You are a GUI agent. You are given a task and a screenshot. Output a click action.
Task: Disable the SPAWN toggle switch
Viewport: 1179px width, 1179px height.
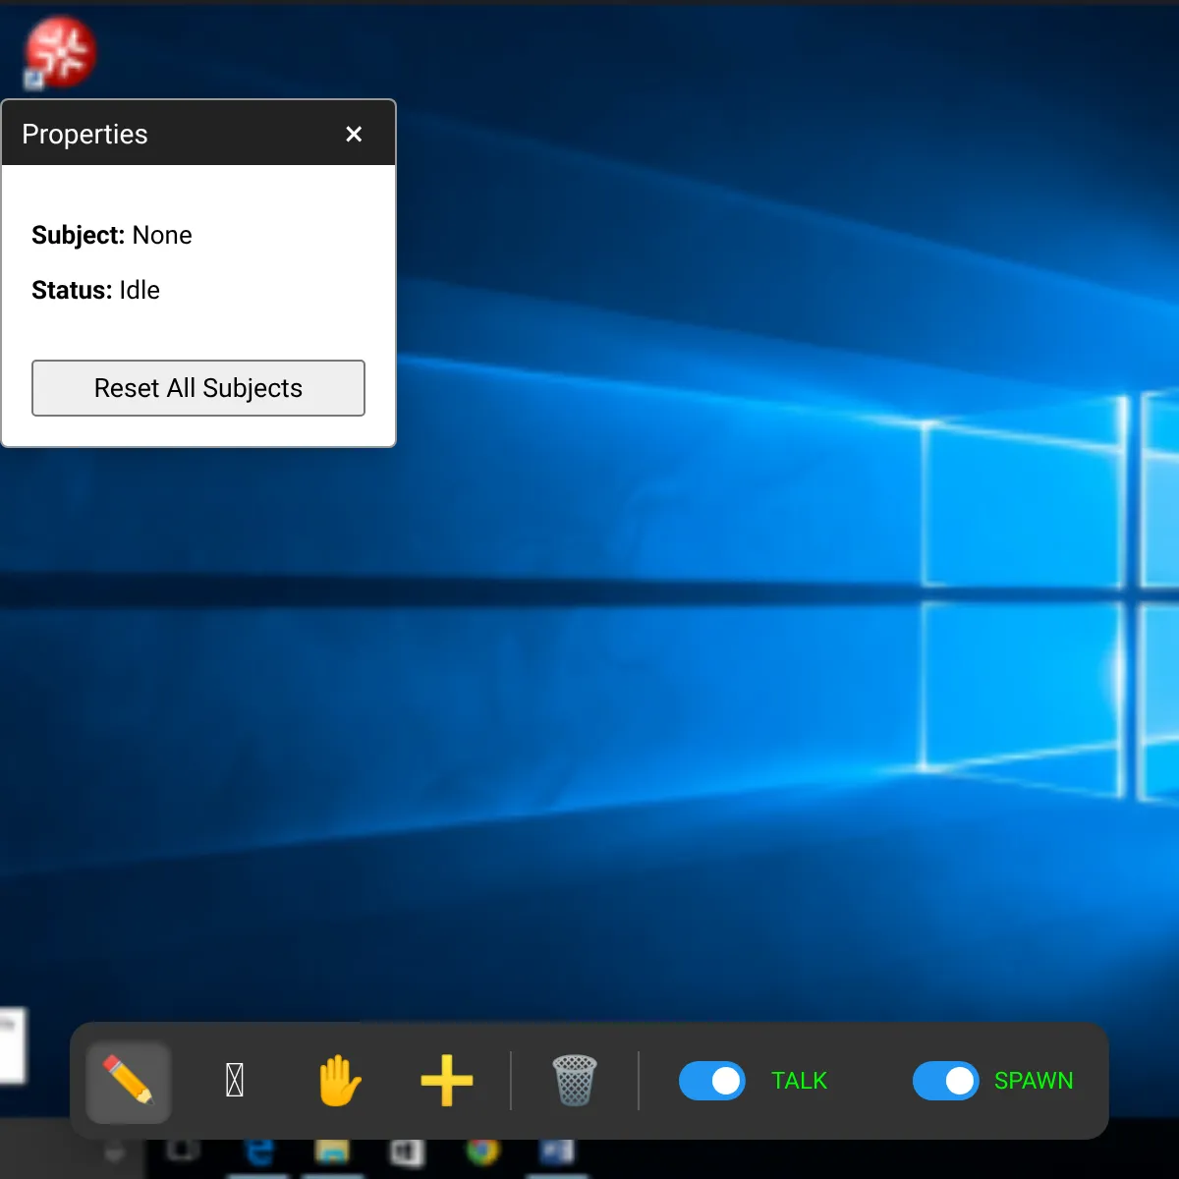946,1081
